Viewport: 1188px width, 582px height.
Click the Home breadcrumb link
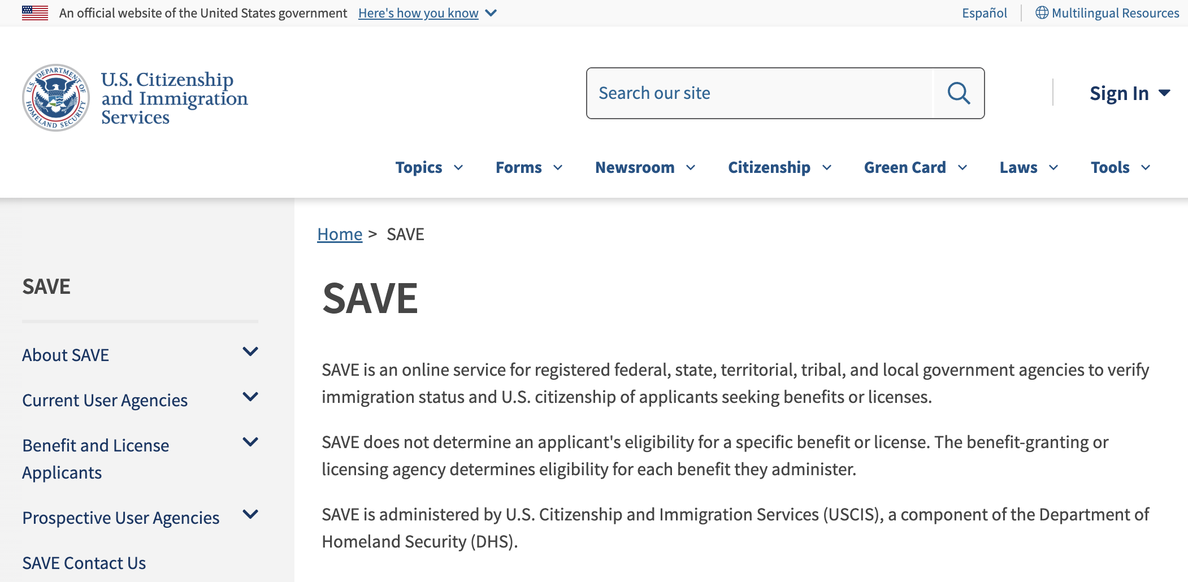point(340,234)
